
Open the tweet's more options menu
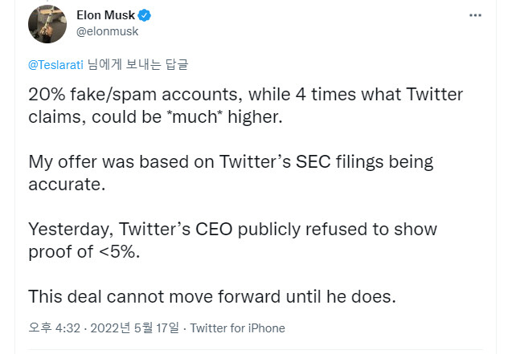coord(475,15)
